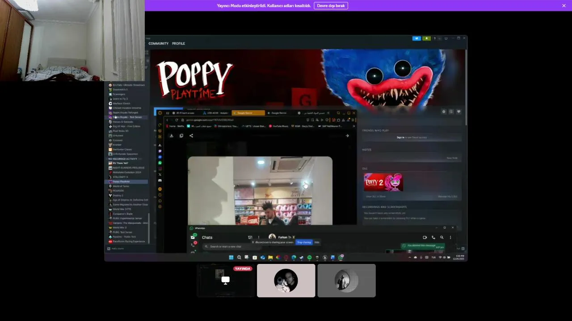Click the favorite heart icon on Poppy Playtime page

(458, 112)
